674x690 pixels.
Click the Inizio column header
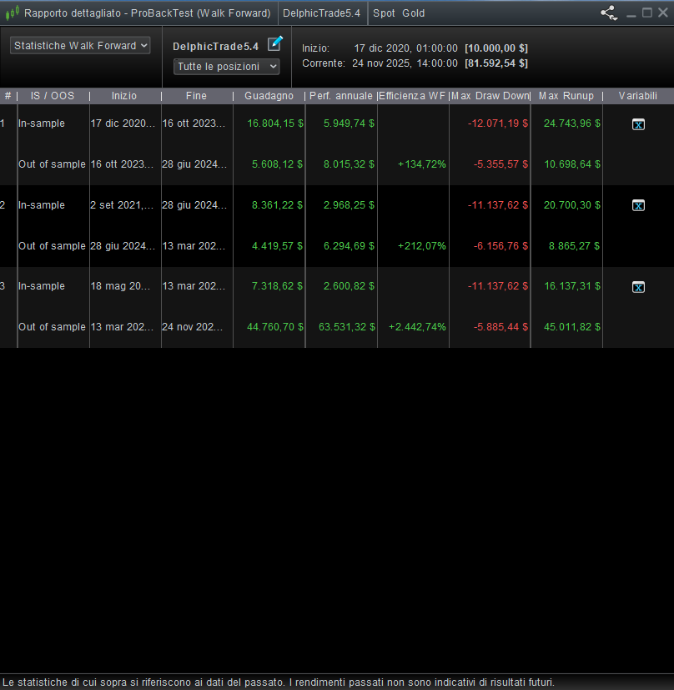coord(124,96)
